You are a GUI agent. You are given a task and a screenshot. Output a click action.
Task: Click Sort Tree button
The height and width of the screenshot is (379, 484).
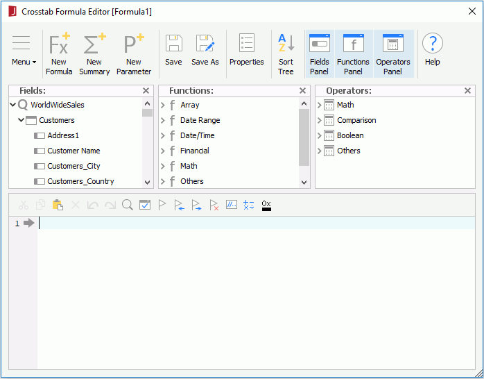[x=286, y=54]
